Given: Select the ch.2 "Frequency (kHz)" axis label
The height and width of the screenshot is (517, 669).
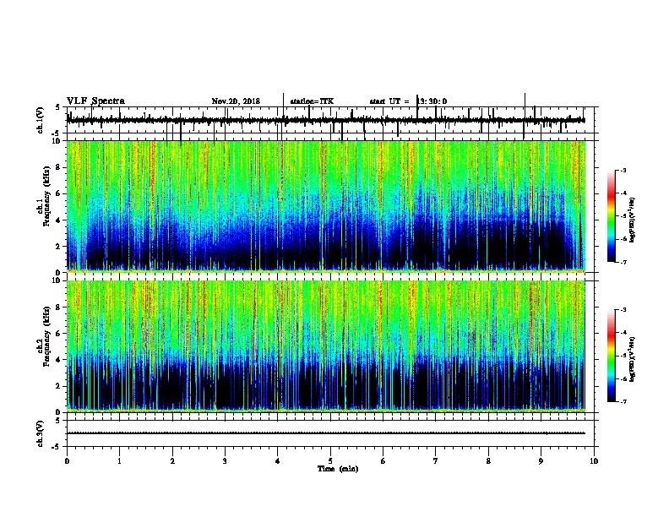Looking at the screenshot, I should (46, 336).
